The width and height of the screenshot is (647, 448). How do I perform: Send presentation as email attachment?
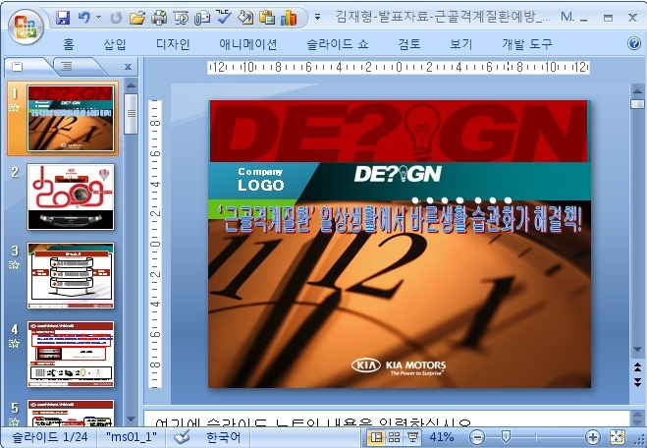pyautogui.click(x=202, y=18)
